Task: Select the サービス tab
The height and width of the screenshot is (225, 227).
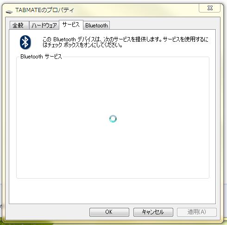Action: [71, 25]
